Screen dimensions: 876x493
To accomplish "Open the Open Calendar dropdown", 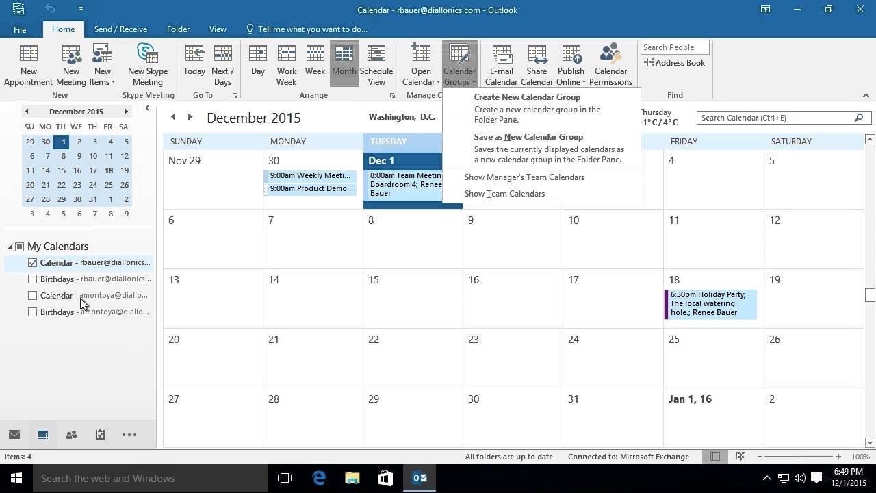I will [x=421, y=65].
